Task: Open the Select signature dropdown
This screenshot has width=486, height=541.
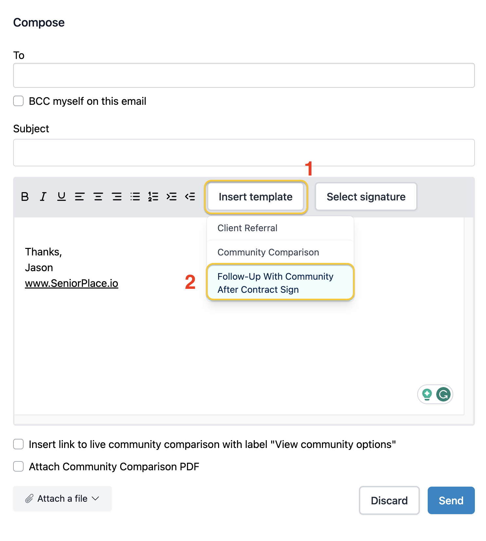Action: tap(365, 196)
